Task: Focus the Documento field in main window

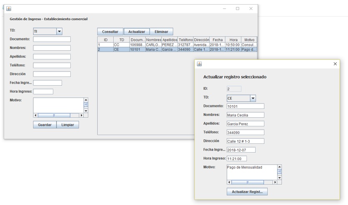Action: click(52, 39)
